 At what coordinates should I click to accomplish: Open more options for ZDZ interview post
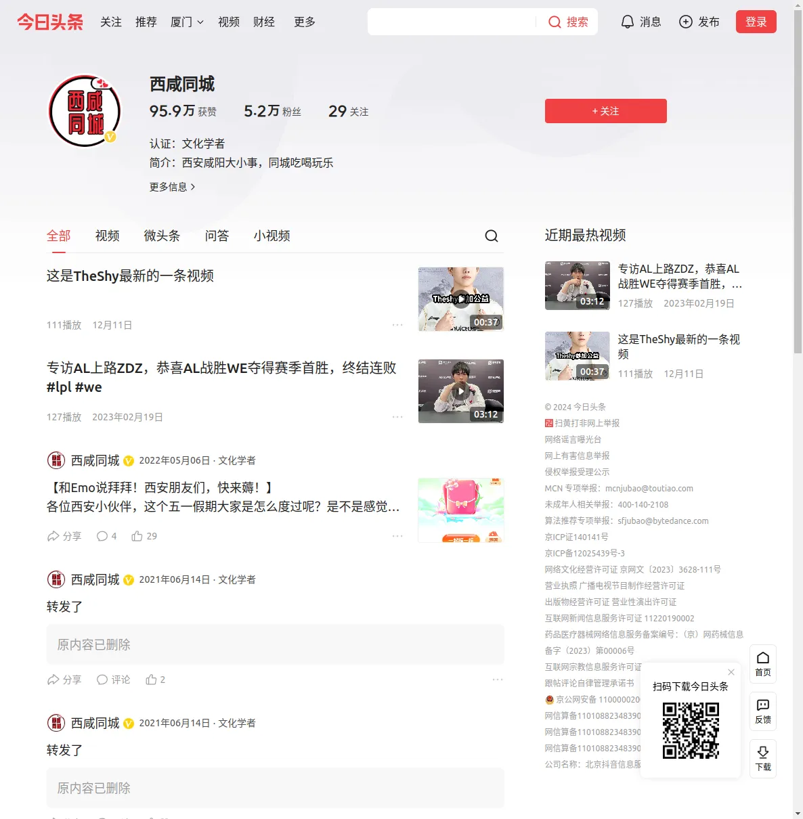click(397, 417)
